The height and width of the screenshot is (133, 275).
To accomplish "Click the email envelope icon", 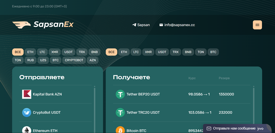I will [x=161, y=25].
